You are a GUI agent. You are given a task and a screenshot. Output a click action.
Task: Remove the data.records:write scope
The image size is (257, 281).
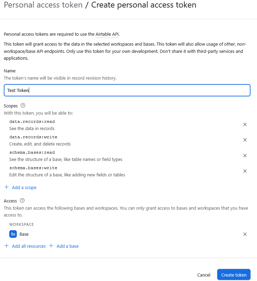pos(245,140)
